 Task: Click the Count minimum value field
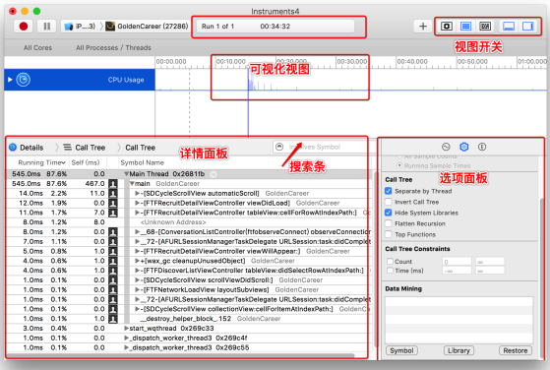[x=457, y=262]
